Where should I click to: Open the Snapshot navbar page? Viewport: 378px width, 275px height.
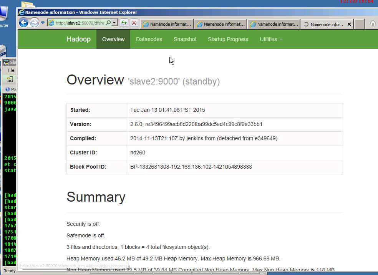point(185,39)
